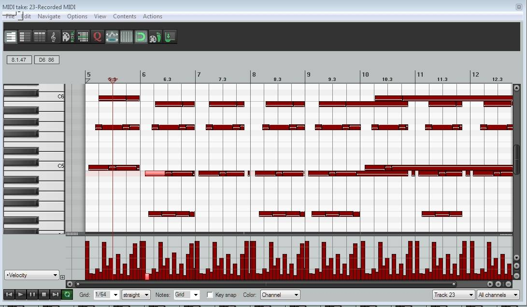Open the Velocity lane dropdown
Screen dimensions: 527x307
click(x=32, y=275)
